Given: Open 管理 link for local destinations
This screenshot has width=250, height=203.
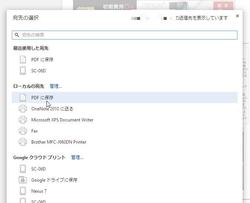Looking at the screenshot, I should pyautogui.click(x=56, y=86).
